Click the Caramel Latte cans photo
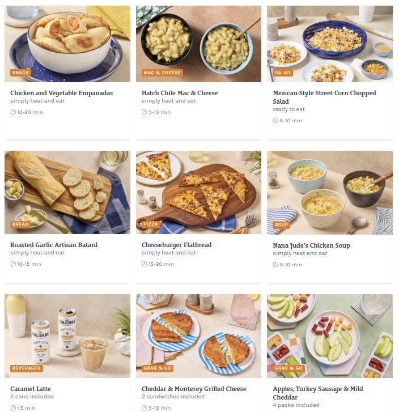Viewport: 399px width, 412px height. pyautogui.click(x=67, y=336)
